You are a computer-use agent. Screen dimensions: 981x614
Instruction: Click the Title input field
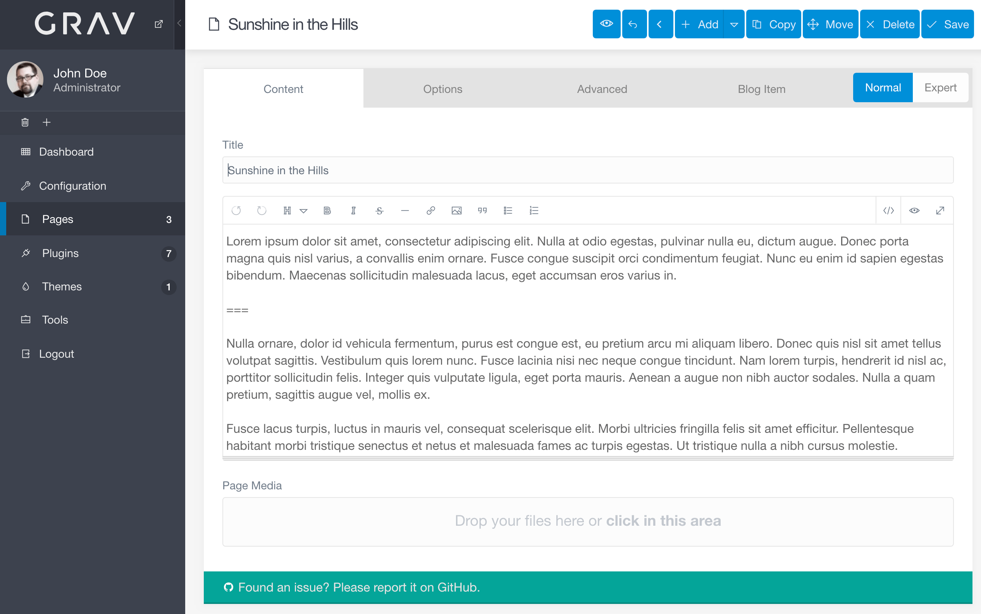point(588,170)
